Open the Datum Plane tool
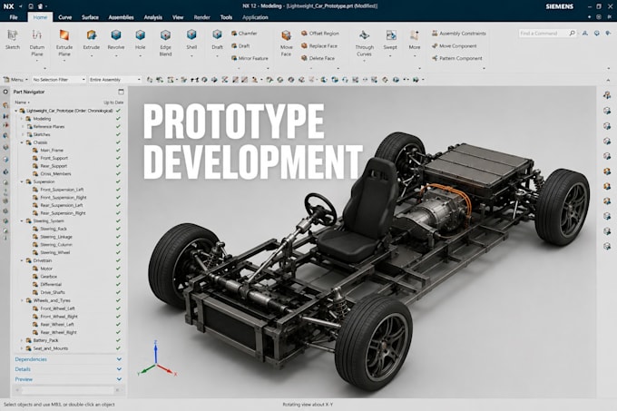617x411 pixels. click(x=37, y=43)
